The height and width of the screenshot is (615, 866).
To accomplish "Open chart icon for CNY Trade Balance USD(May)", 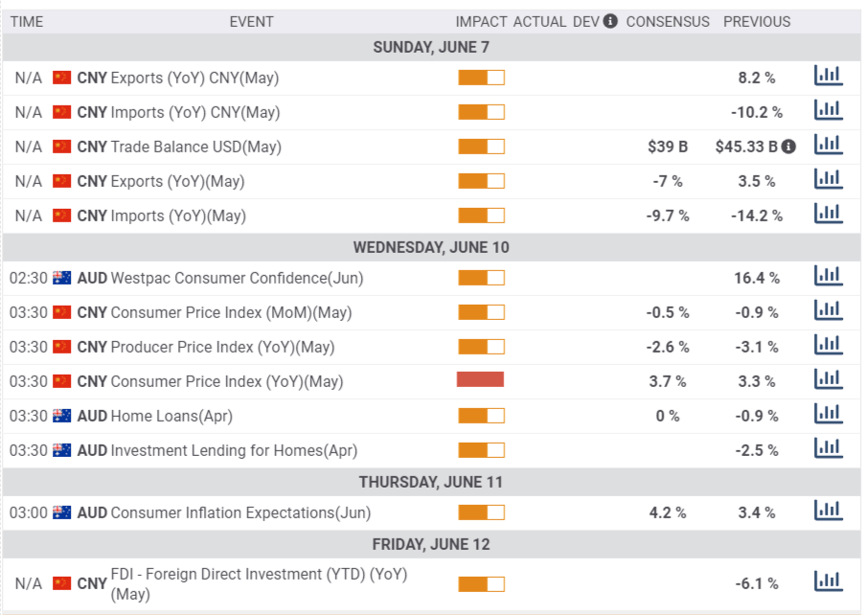I will pyautogui.click(x=828, y=146).
